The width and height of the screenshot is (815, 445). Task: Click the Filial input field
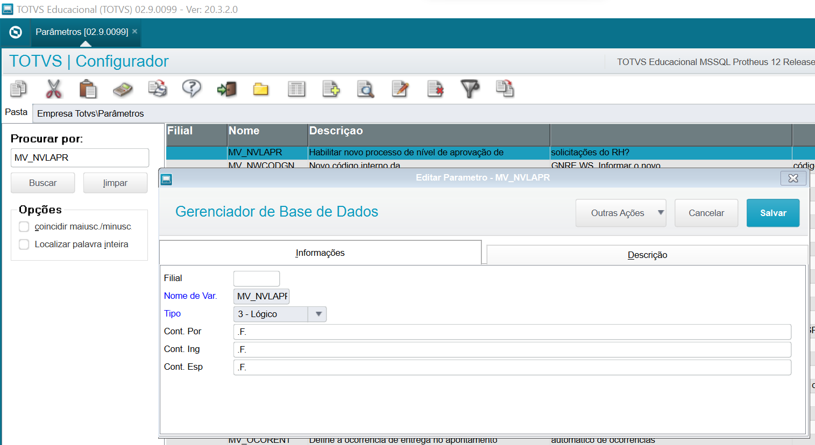(257, 278)
